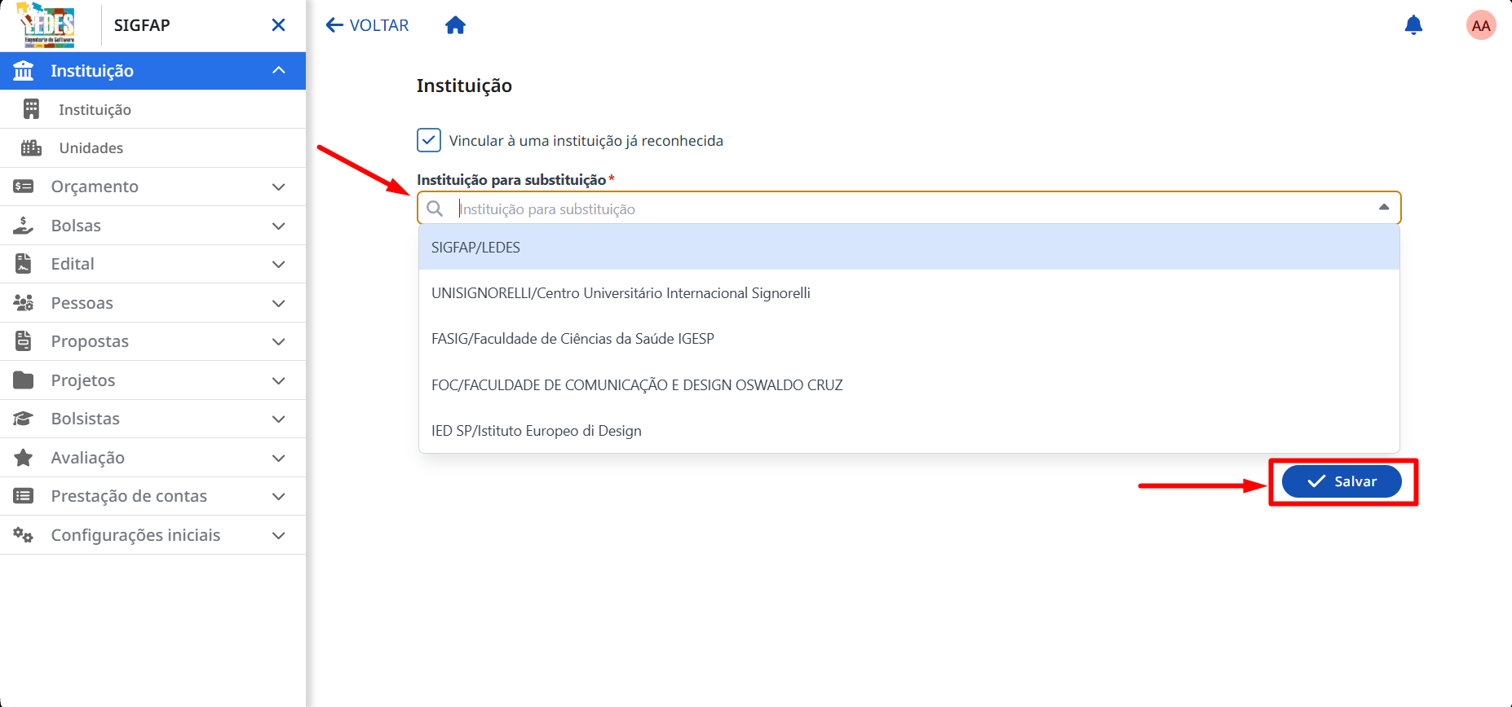Select FASIG/Faculdade de Ciências da Saúde IGESP
Image resolution: width=1512 pixels, height=707 pixels.
(x=909, y=338)
